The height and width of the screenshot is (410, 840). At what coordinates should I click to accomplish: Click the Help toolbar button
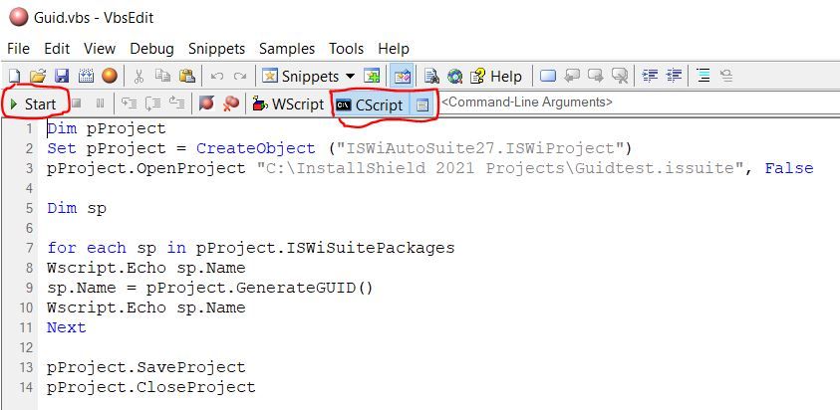[495, 77]
